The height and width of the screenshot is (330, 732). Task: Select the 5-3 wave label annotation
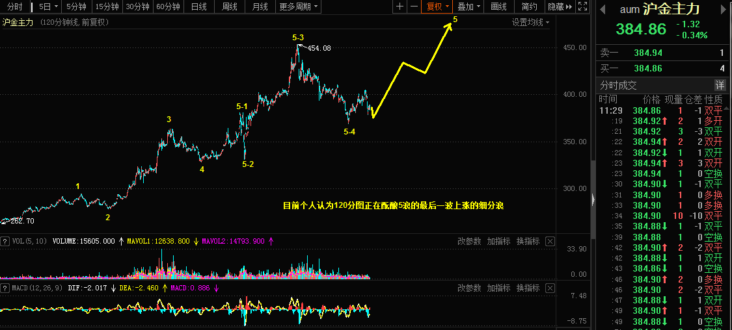tap(298, 37)
